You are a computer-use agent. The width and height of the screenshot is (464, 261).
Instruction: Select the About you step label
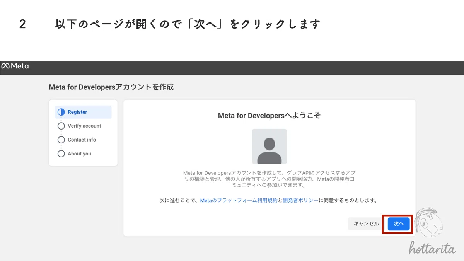click(x=79, y=154)
